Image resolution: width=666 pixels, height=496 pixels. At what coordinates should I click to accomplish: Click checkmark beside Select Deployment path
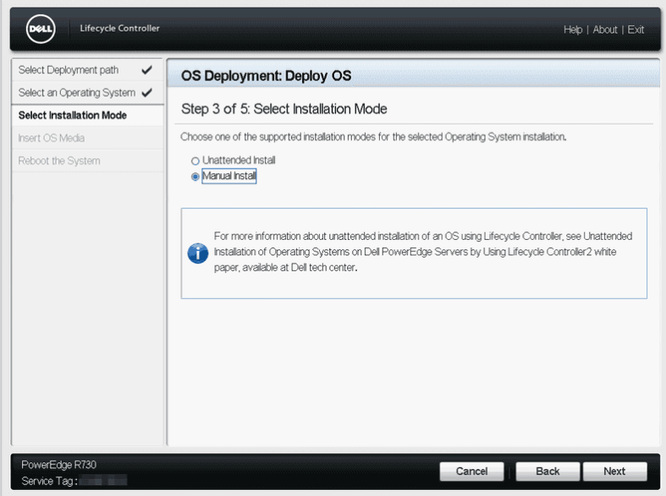pyautogui.click(x=147, y=70)
